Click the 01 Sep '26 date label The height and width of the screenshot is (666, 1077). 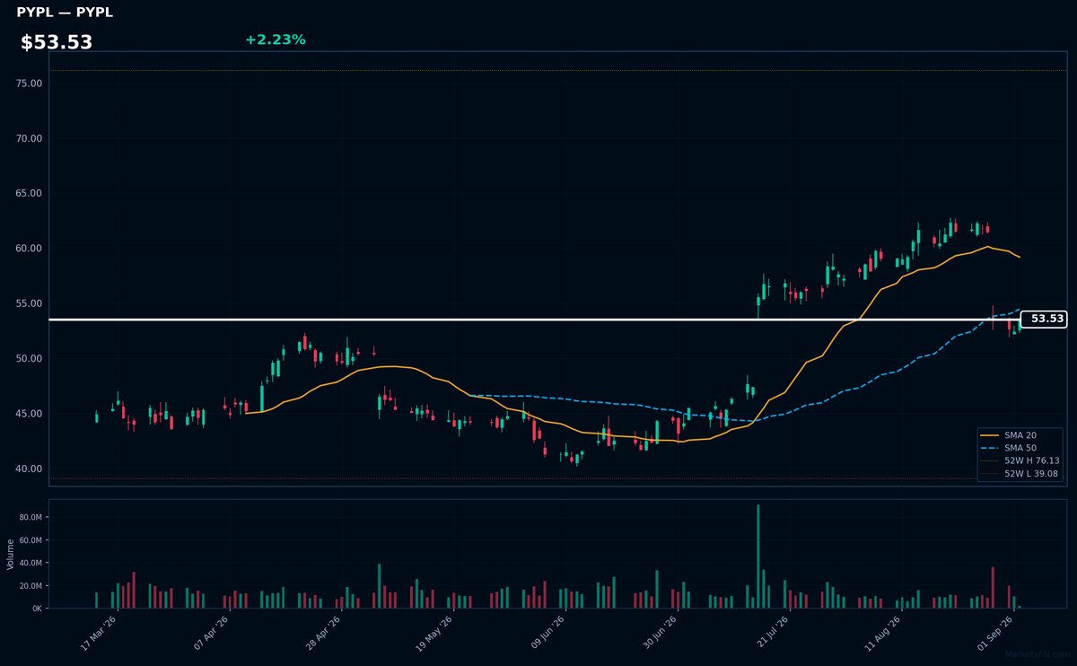click(x=994, y=634)
